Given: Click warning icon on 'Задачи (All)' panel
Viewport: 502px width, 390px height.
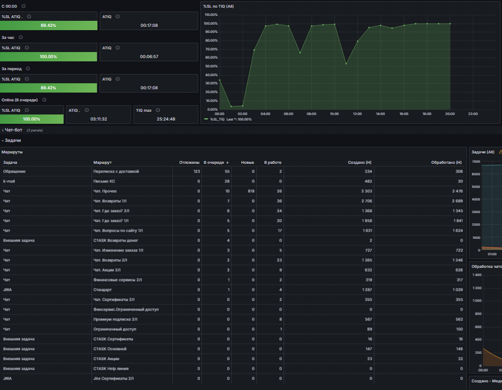Looking at the screenshot, I should point(500,152).
